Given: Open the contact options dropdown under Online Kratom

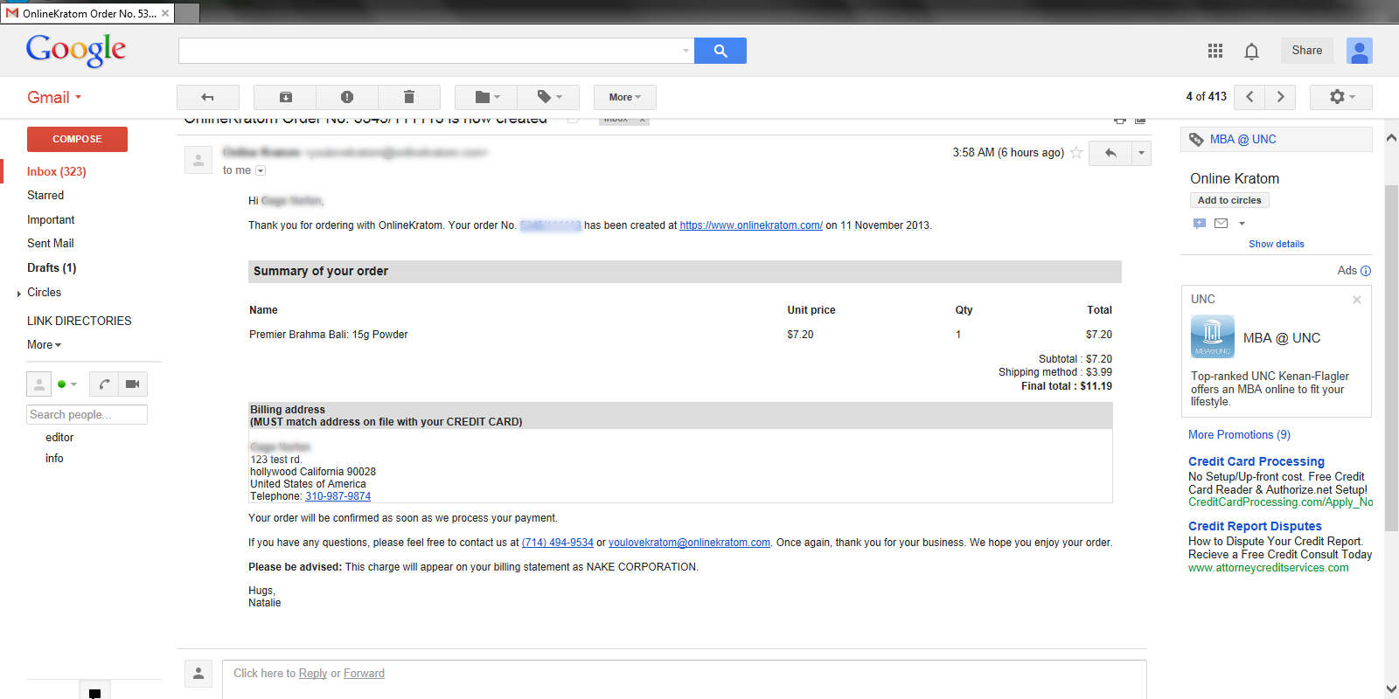Looking at the screenshot, I should pyautogui.click(x=1242, y=224).
